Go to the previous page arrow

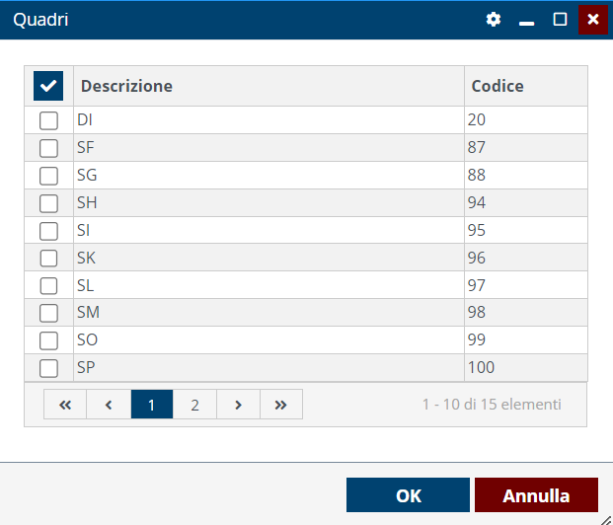[109, 405]
